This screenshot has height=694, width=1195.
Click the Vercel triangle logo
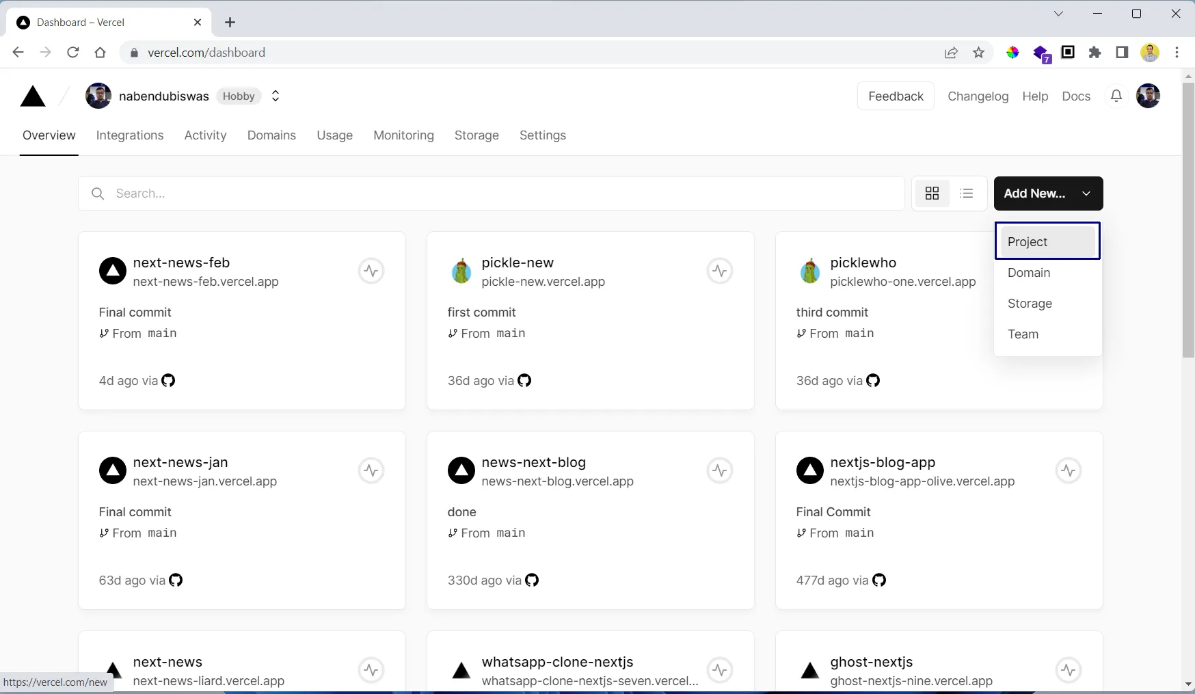click(x=33, y=96)
